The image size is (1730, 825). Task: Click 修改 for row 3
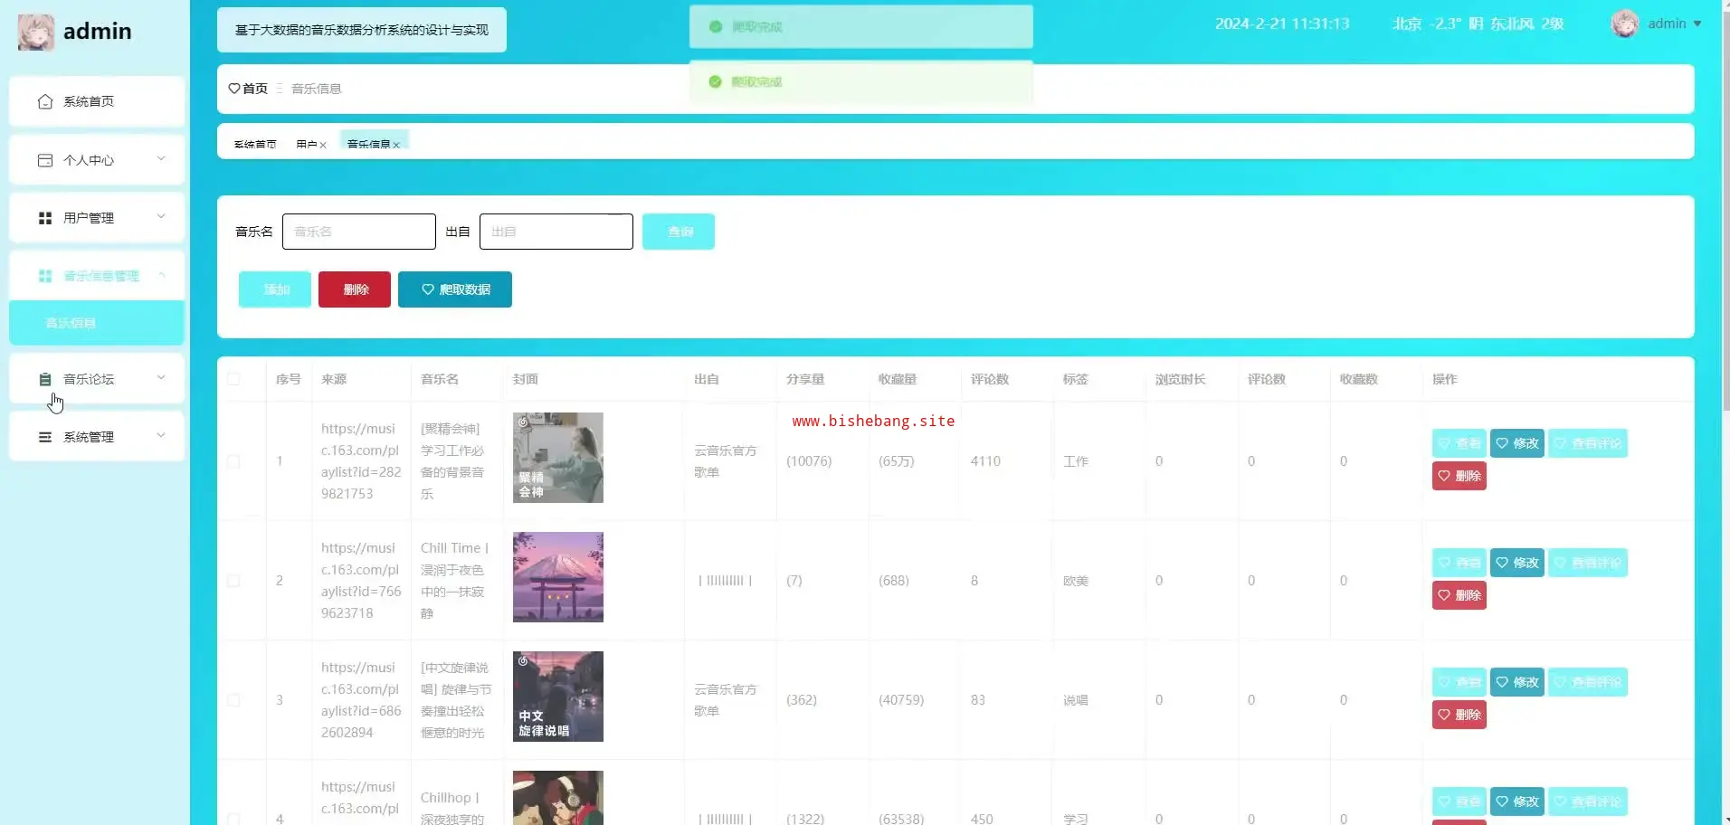click(1517, 682)
